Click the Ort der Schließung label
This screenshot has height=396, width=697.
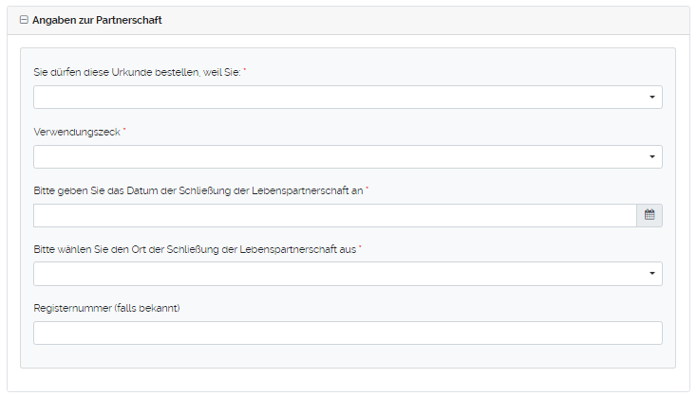point(195,249)
